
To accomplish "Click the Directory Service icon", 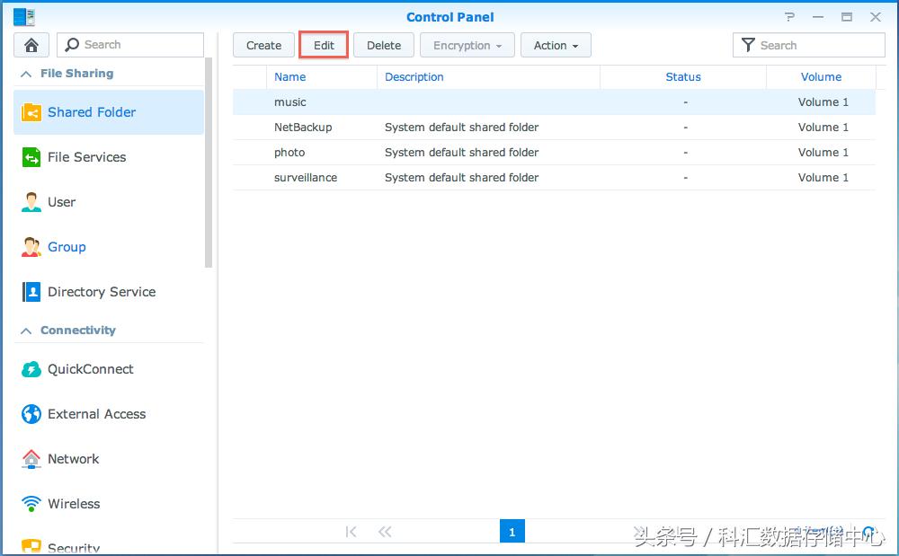I will (31, 292).
